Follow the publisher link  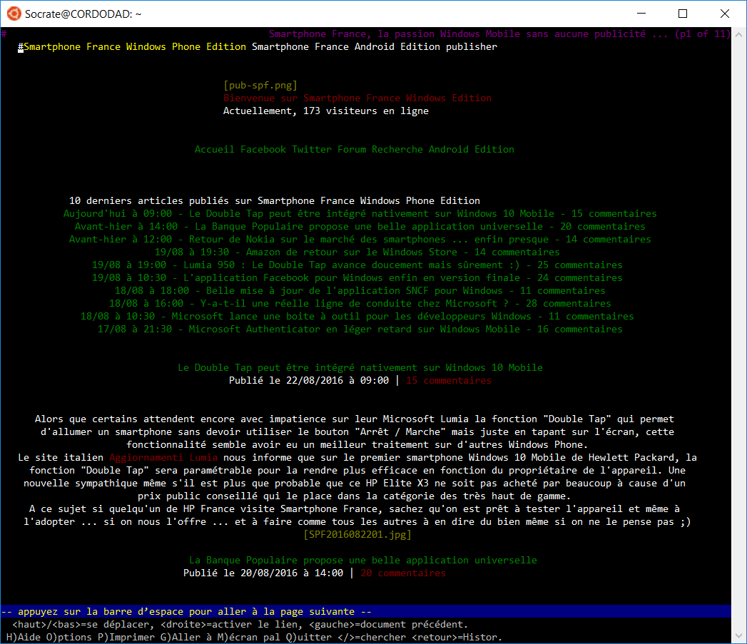(x=472, y=46)
